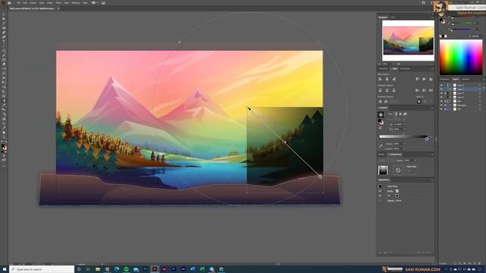Toggle lock on the bottom sky layer
The image size is (486, 273).
[x=446, y=109]
